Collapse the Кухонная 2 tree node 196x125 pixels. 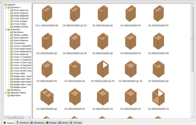click(x=6, y=30)
